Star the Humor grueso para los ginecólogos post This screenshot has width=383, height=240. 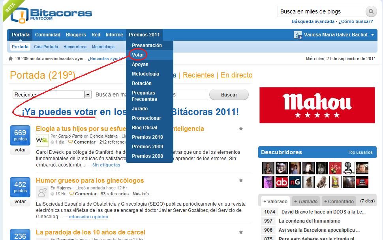point(241,181)
